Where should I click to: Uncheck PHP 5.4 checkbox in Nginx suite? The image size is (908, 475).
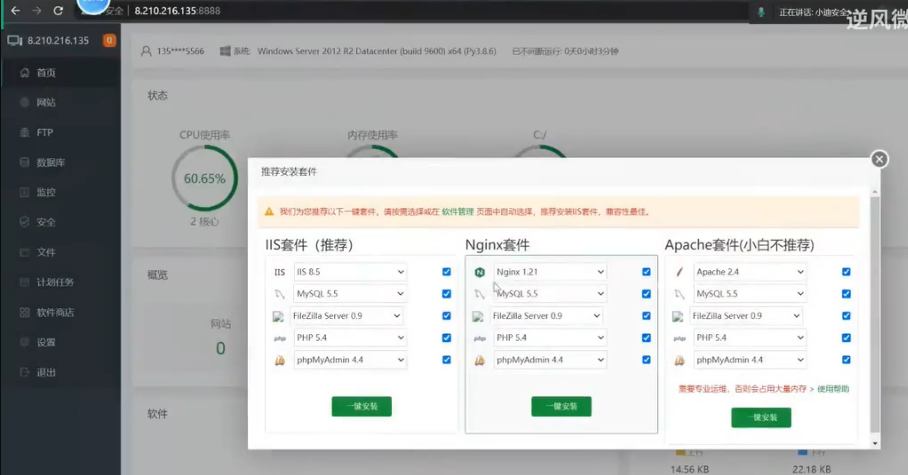point(646,338)
